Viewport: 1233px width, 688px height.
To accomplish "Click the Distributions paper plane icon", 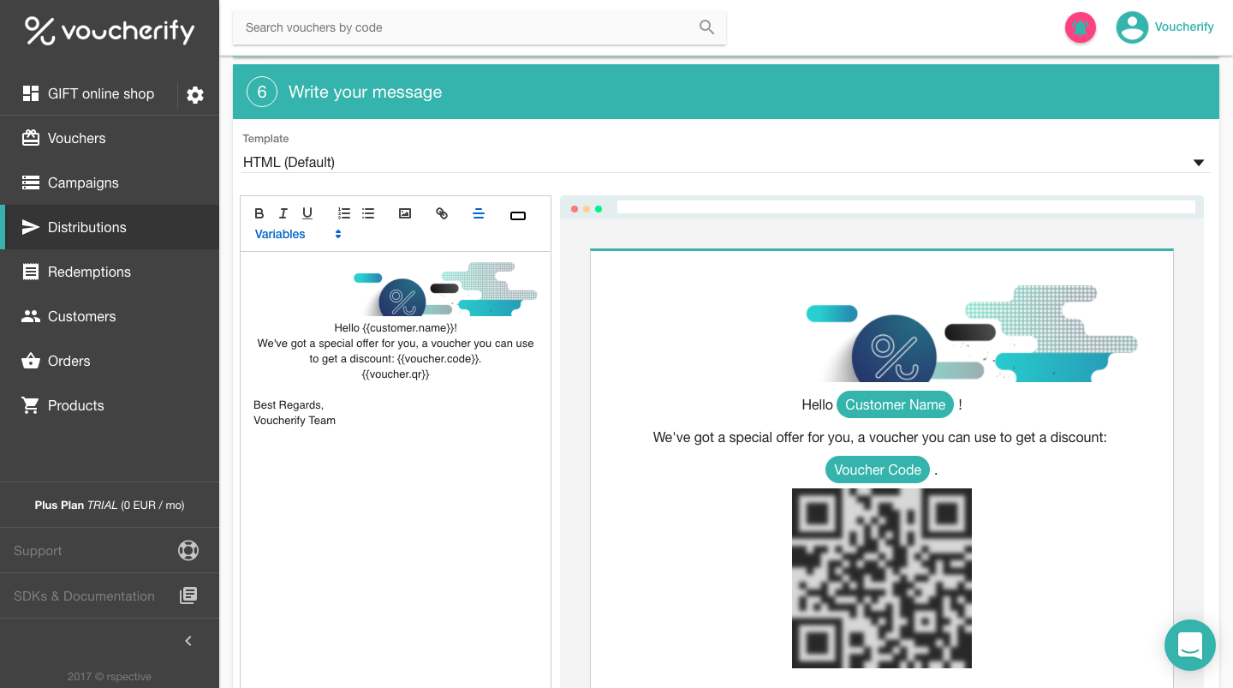I will (x=31, y=227).
